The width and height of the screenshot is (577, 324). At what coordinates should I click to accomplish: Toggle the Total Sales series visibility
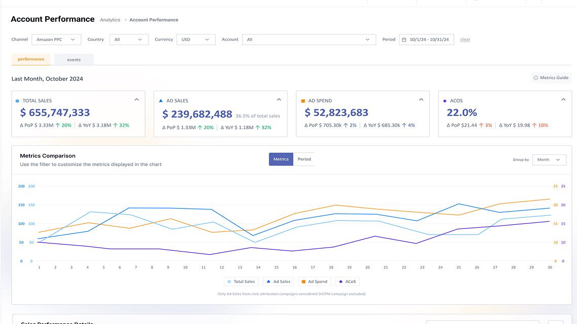tap(241, 281)
